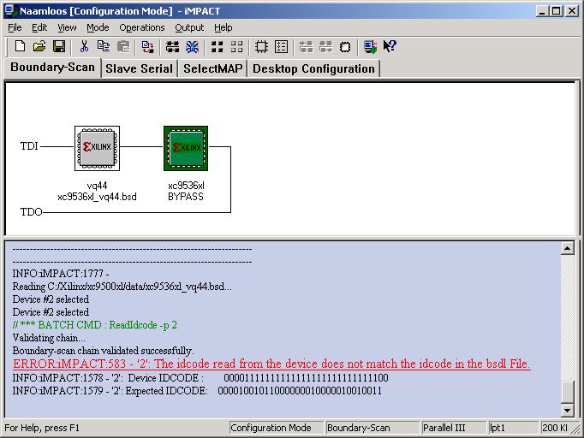This screenshot has width=584, height=438.
Task: Click the context help arrow-question icon
Action: coord(390,46)
